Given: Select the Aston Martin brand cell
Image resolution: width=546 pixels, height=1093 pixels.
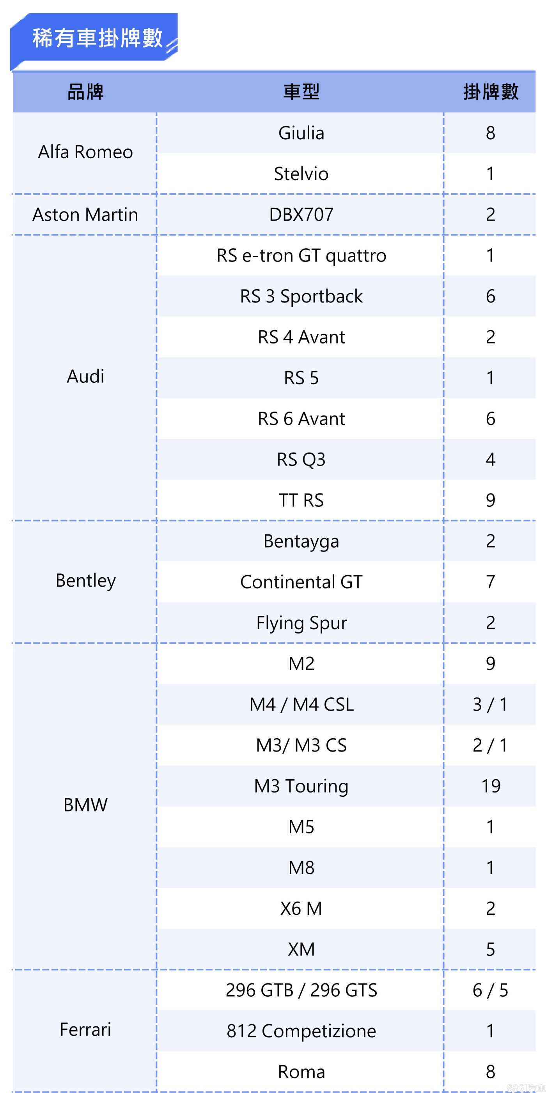Looking at the screenshot, I should tap(85, 215).
